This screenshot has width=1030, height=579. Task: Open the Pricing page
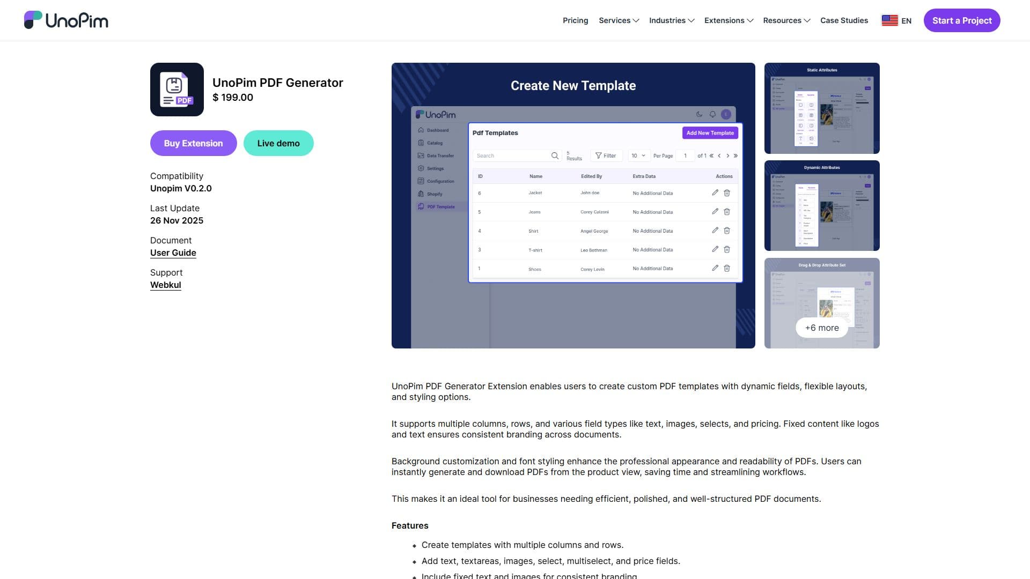click(x=575, y=20)
